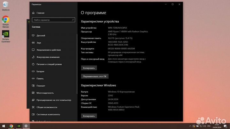This screenshot has width=230, height=129.
Task: Switch the РУС input language indicator
Action: [x=209, y=126]
